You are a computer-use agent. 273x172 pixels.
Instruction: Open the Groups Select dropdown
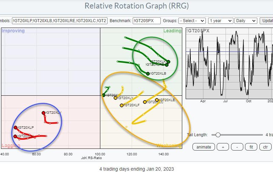[x=192, y=21]
